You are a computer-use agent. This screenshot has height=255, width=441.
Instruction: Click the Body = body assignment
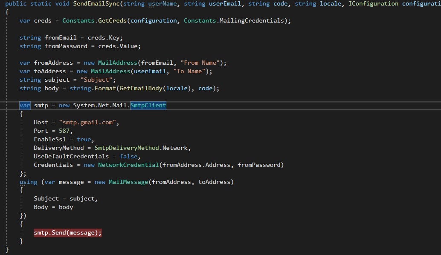point(53,207)
